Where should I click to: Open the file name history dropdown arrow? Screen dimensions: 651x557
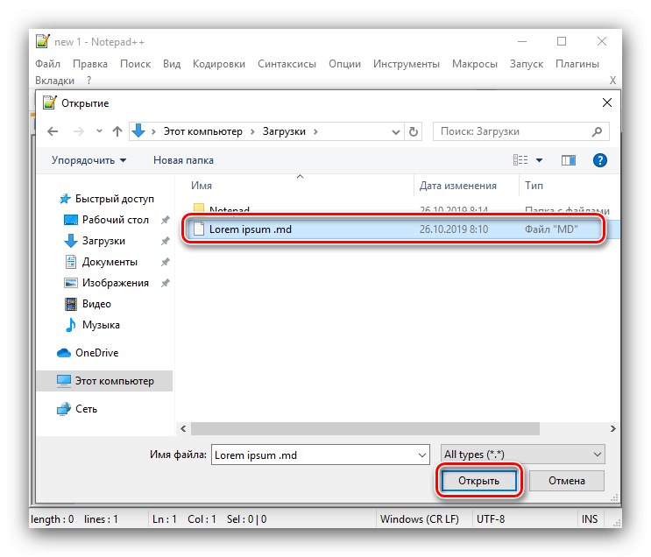point(422,455)
